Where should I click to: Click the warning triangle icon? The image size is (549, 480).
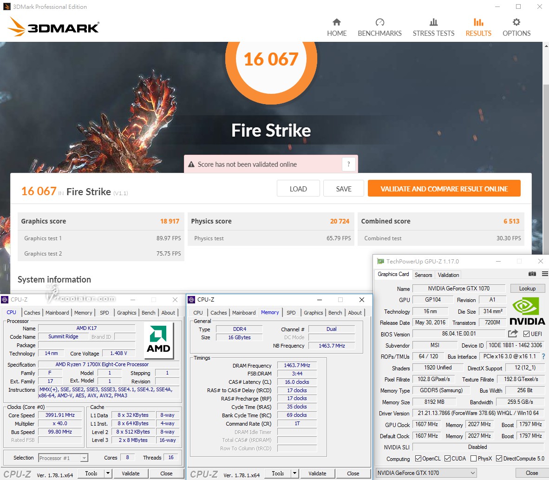coord(191,164)
